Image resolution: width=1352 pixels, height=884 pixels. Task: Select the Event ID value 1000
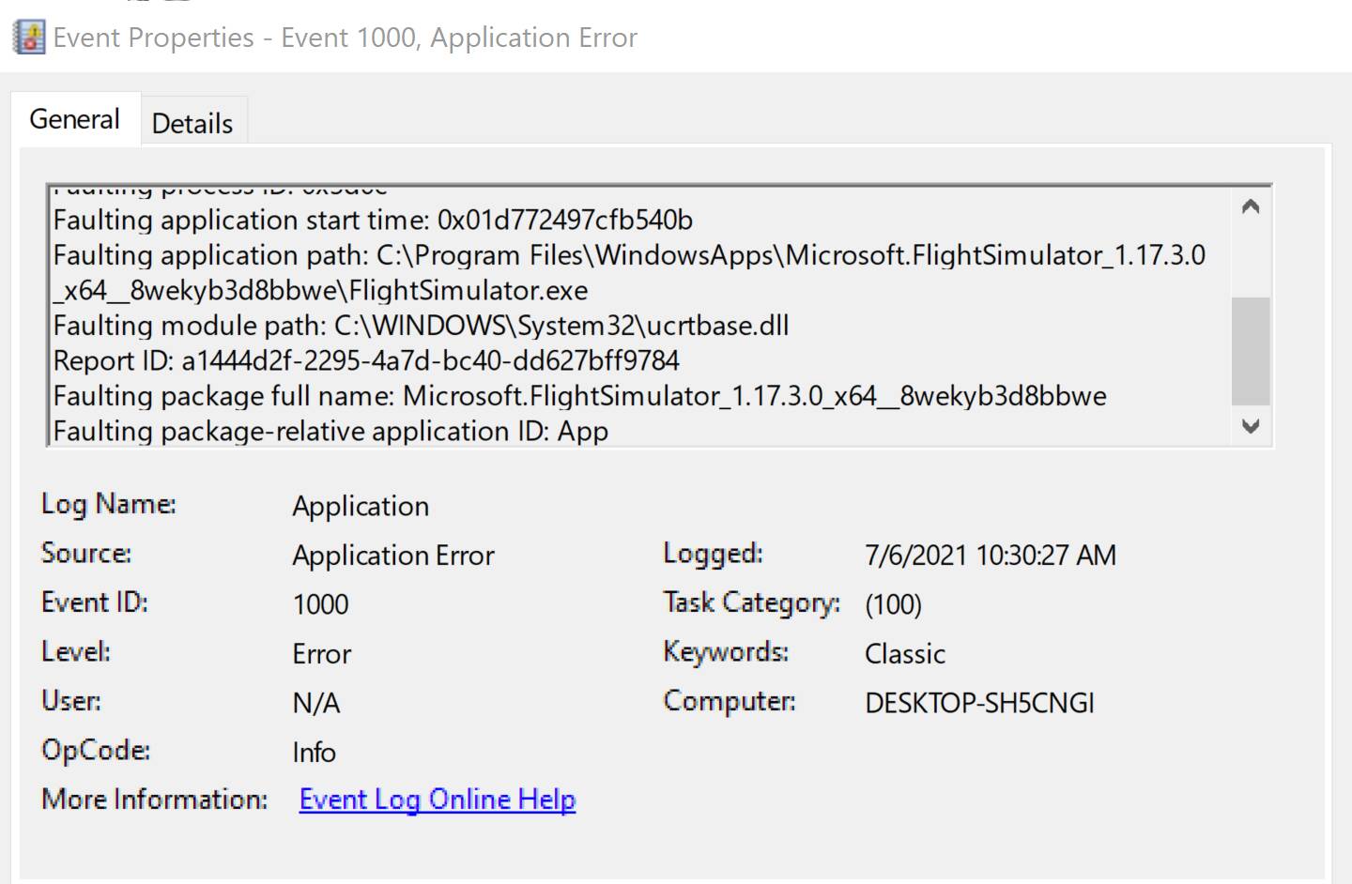coord(320,604)
